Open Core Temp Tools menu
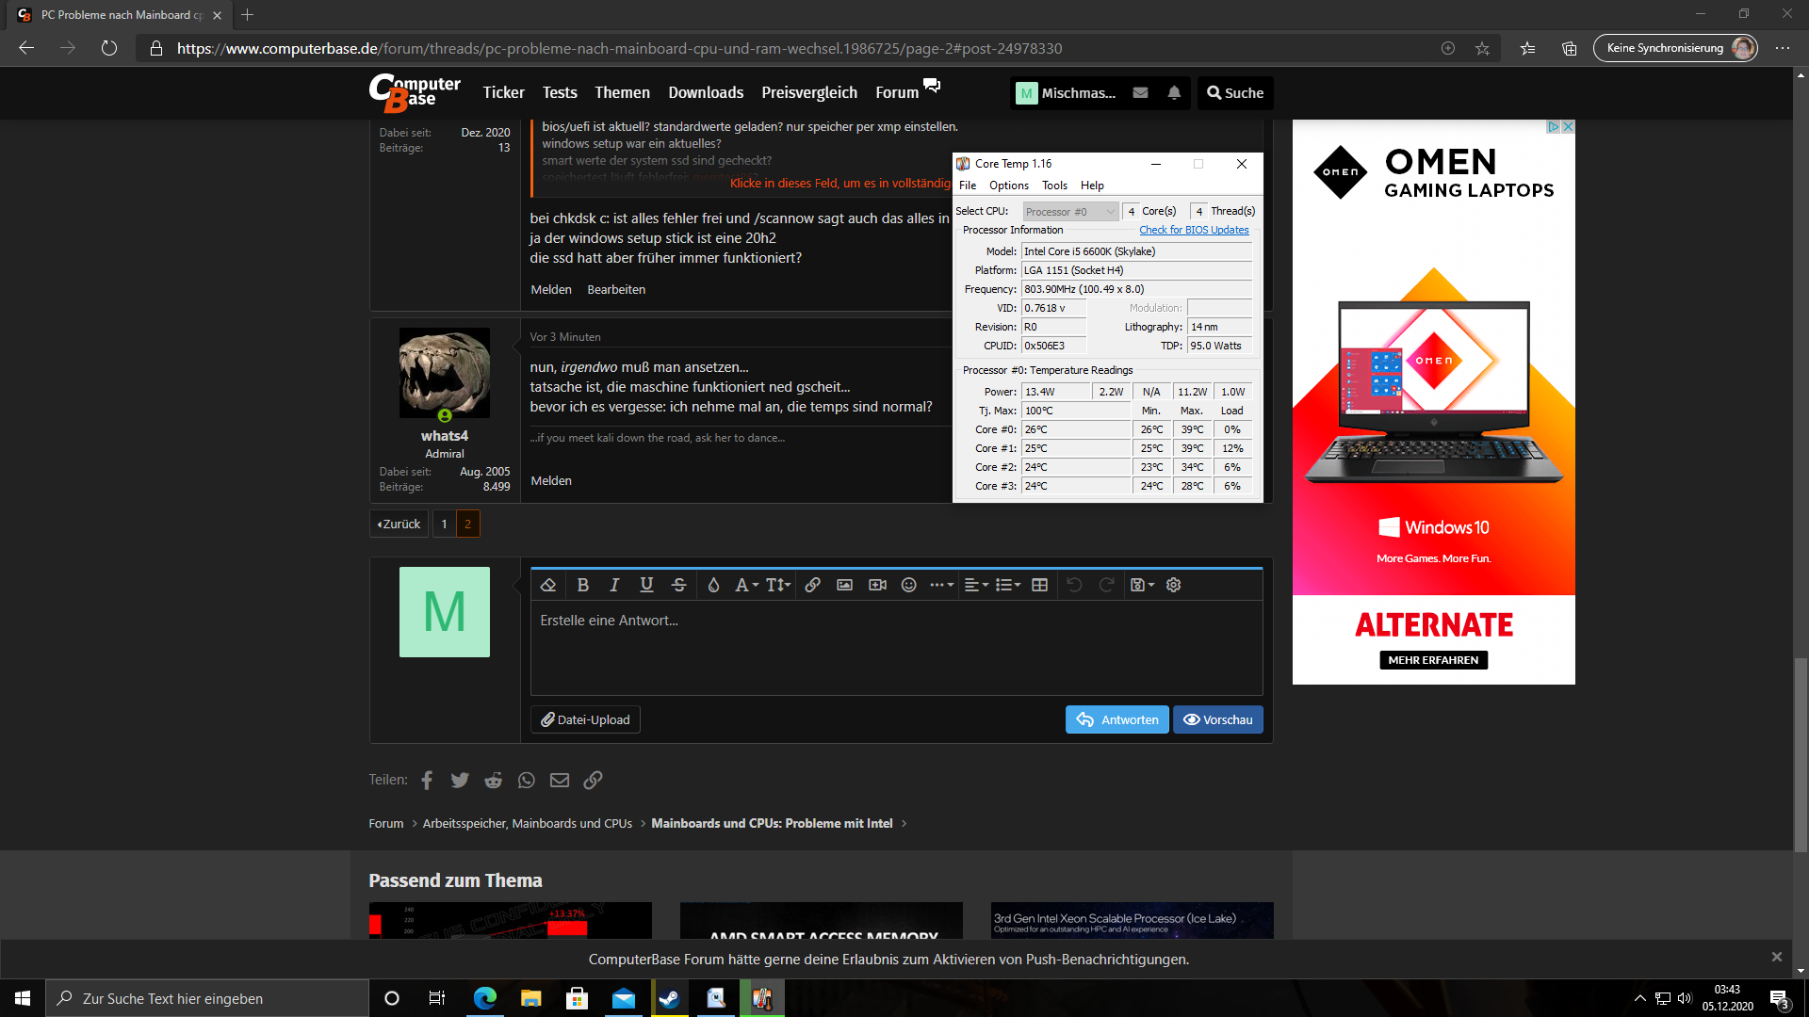 click(1054, 186)
